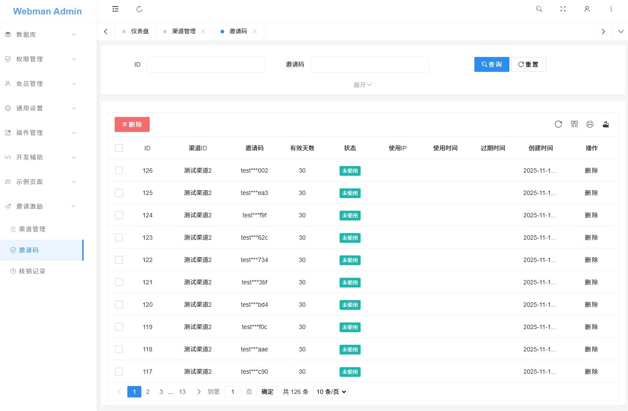
Task: Expand the 展开 search filters
Action: click(362, 85)
